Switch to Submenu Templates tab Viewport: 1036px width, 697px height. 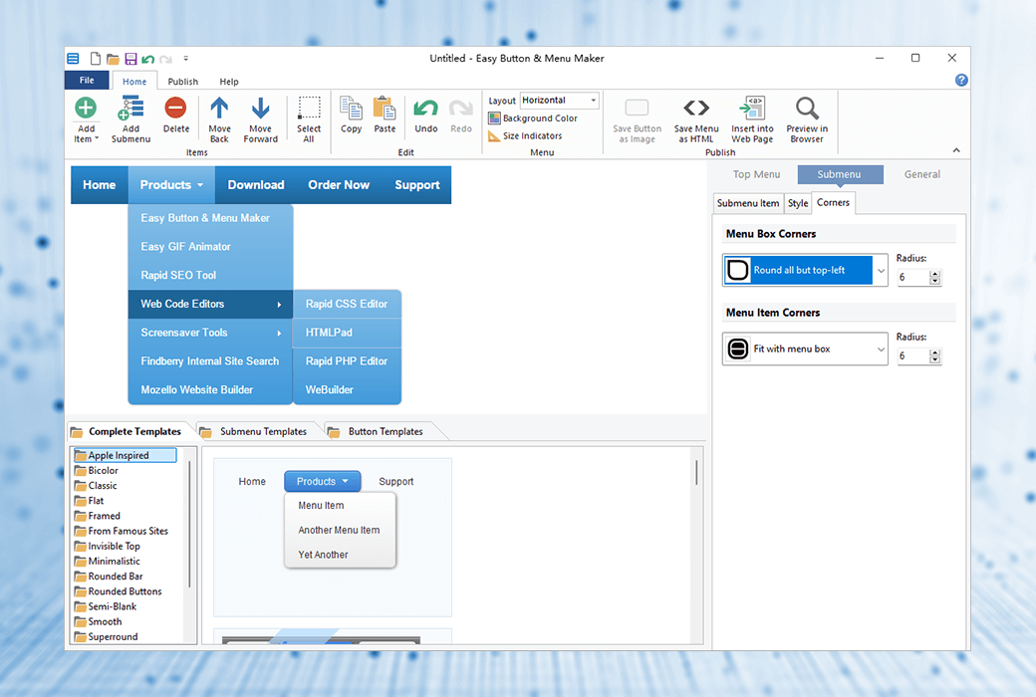click(x=263, y=431)
